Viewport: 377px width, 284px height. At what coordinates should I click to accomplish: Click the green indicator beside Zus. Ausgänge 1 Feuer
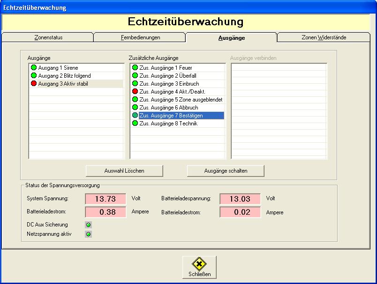coord(135,68)
